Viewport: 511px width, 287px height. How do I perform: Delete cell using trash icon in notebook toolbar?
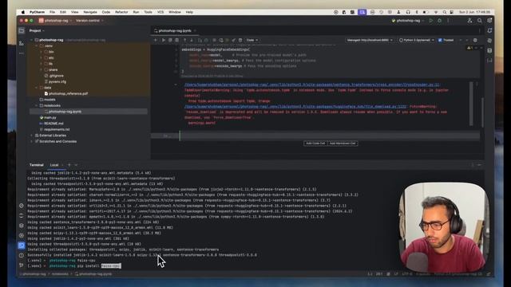click(240, 40)
